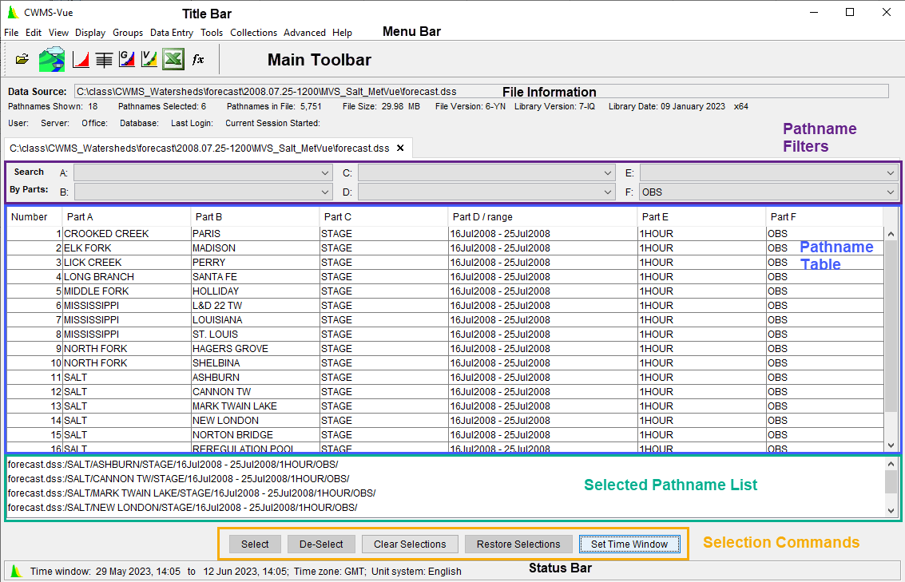Click the CWMS-Vue title bar app icon
905x582 pixels.
pos(12,12)
